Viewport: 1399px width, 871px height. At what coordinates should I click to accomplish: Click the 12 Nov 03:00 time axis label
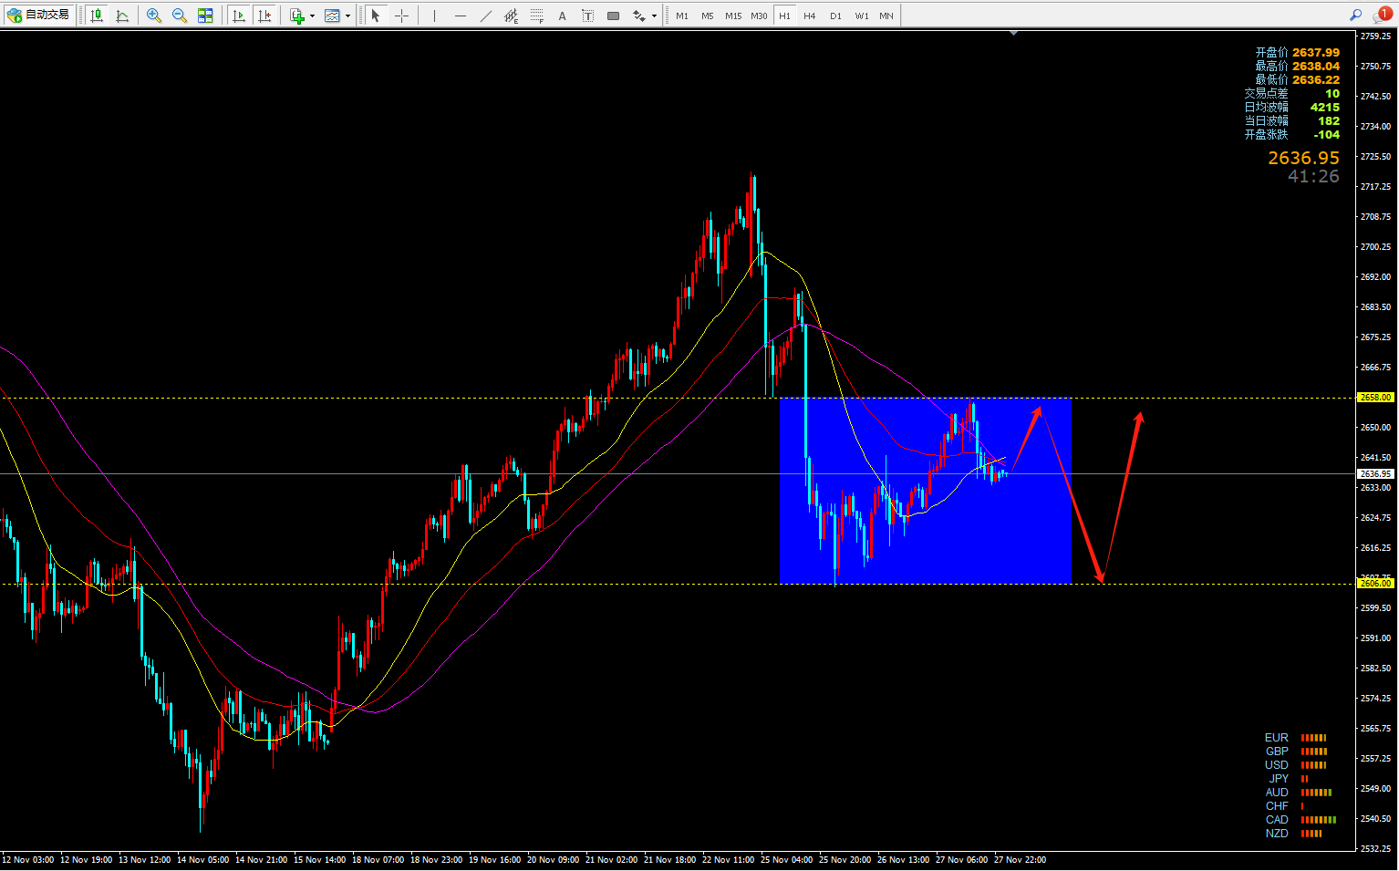(x=27, y=860)
